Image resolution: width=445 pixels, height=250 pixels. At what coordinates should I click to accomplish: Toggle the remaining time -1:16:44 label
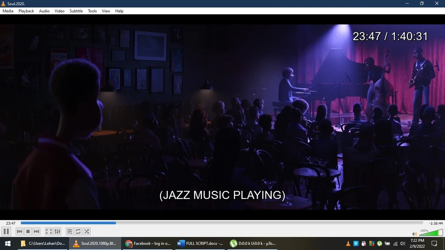pos(436,223)
